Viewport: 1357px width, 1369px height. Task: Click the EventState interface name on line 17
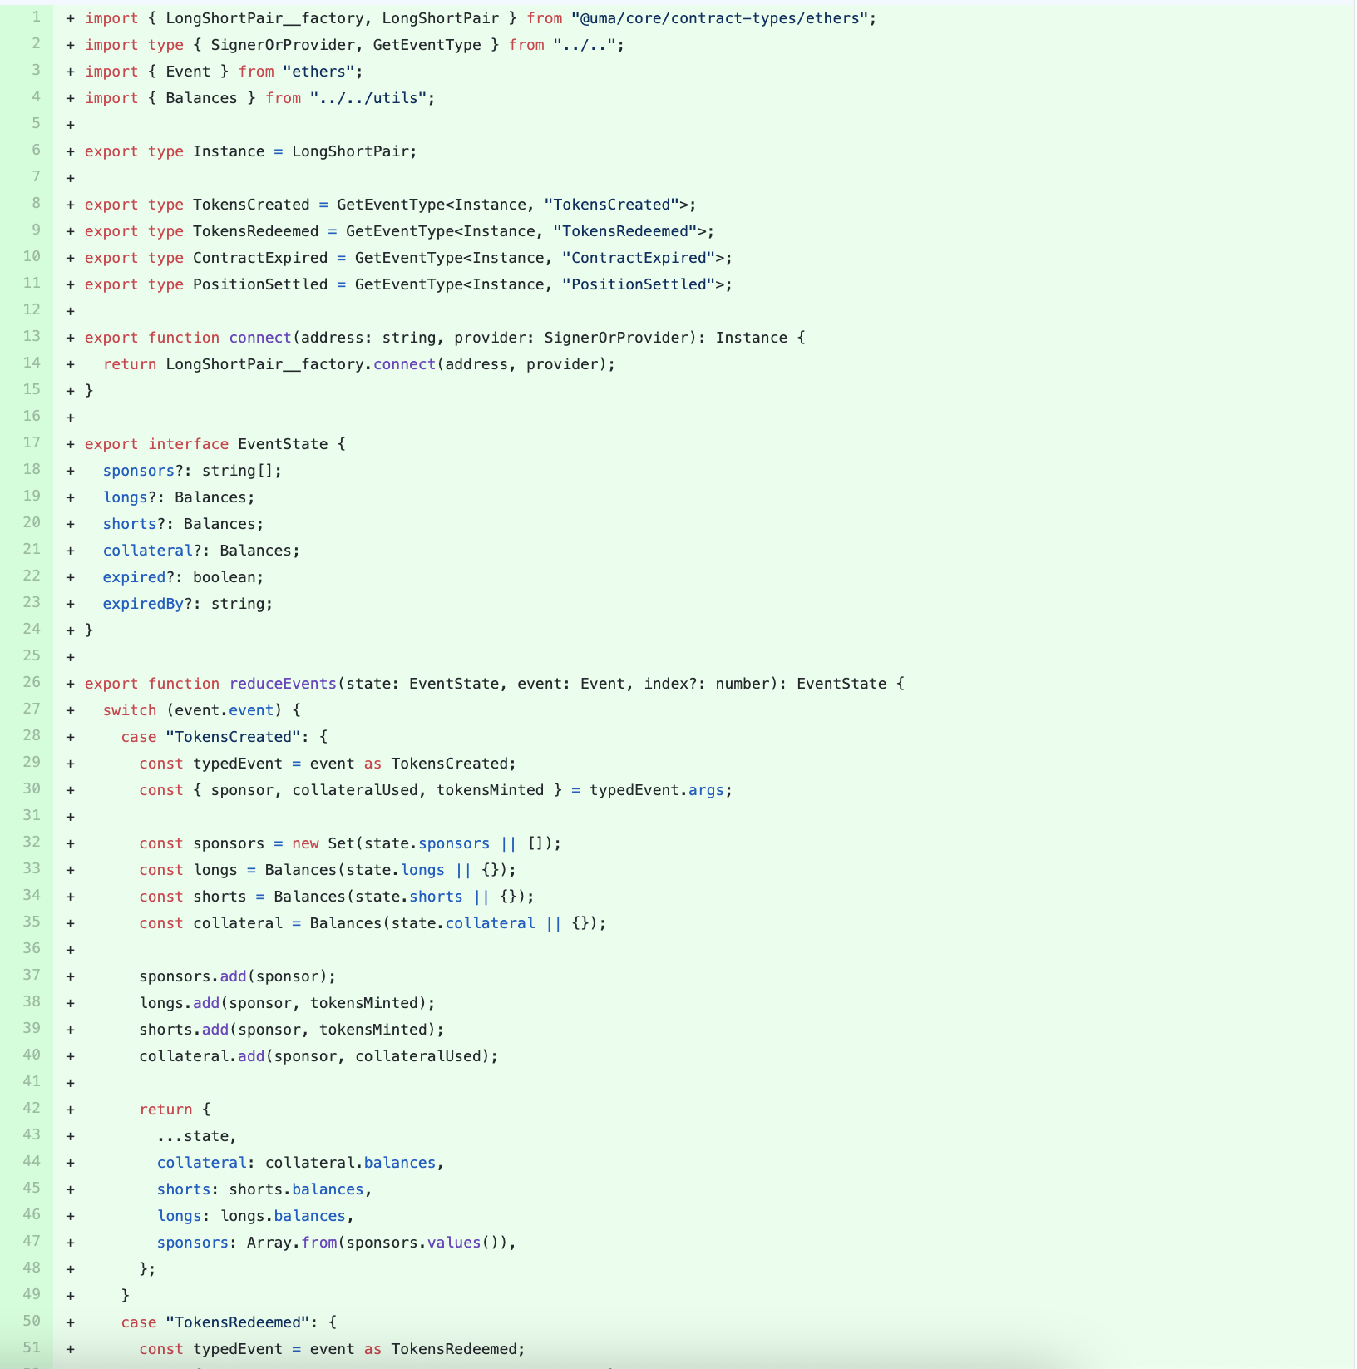click(x=283, y=444)
